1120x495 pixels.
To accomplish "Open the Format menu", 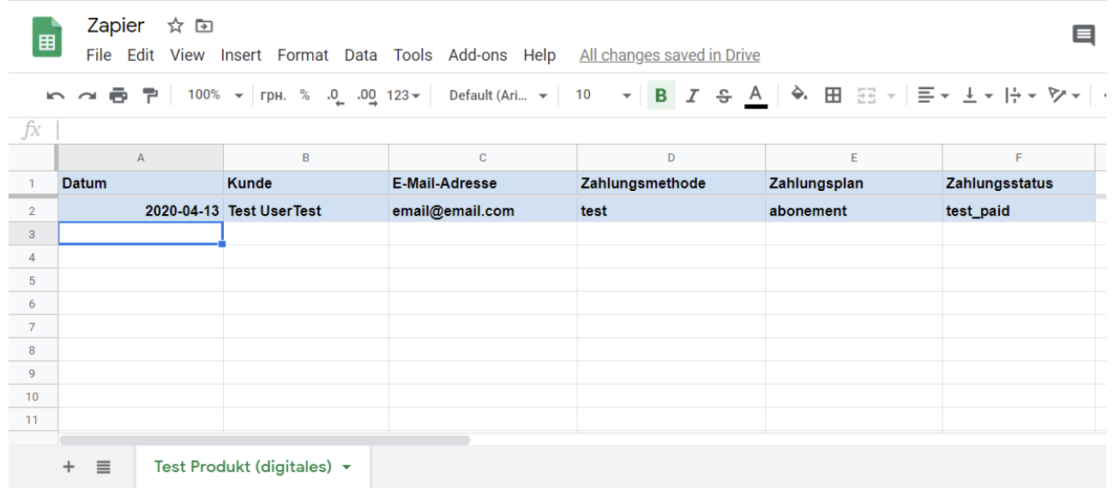I will coord(303,55).
